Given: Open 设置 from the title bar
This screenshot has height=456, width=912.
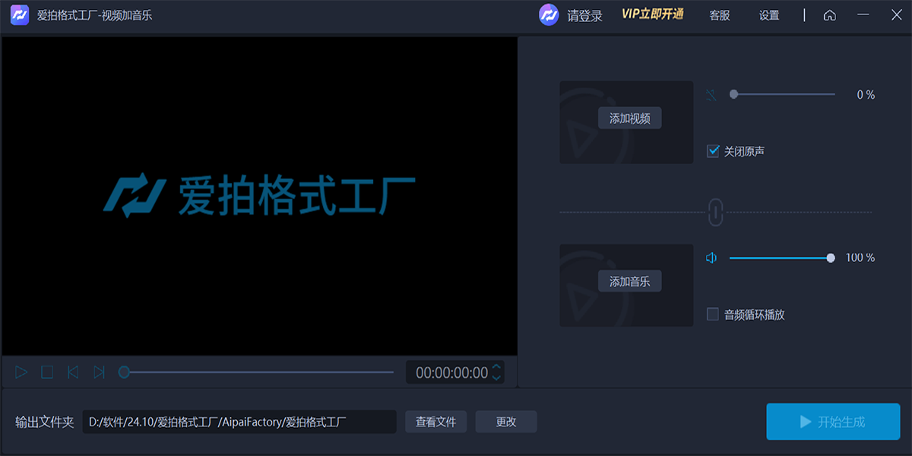Looking at the screenshot, I should coord(768,14).
